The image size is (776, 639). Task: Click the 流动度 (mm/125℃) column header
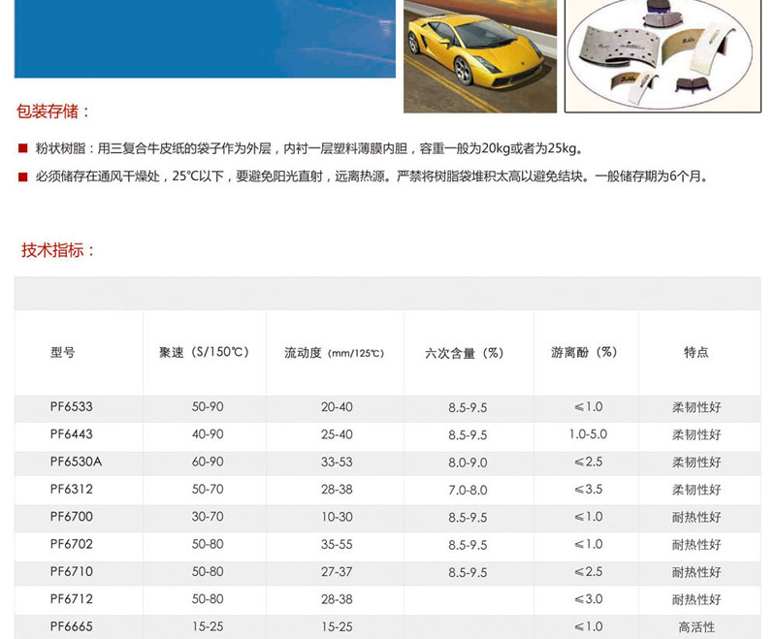click(x=335, y=353)
